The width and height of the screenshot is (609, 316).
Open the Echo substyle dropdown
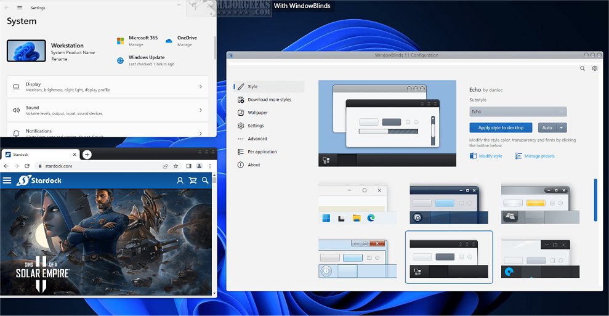tap(518, 111)
